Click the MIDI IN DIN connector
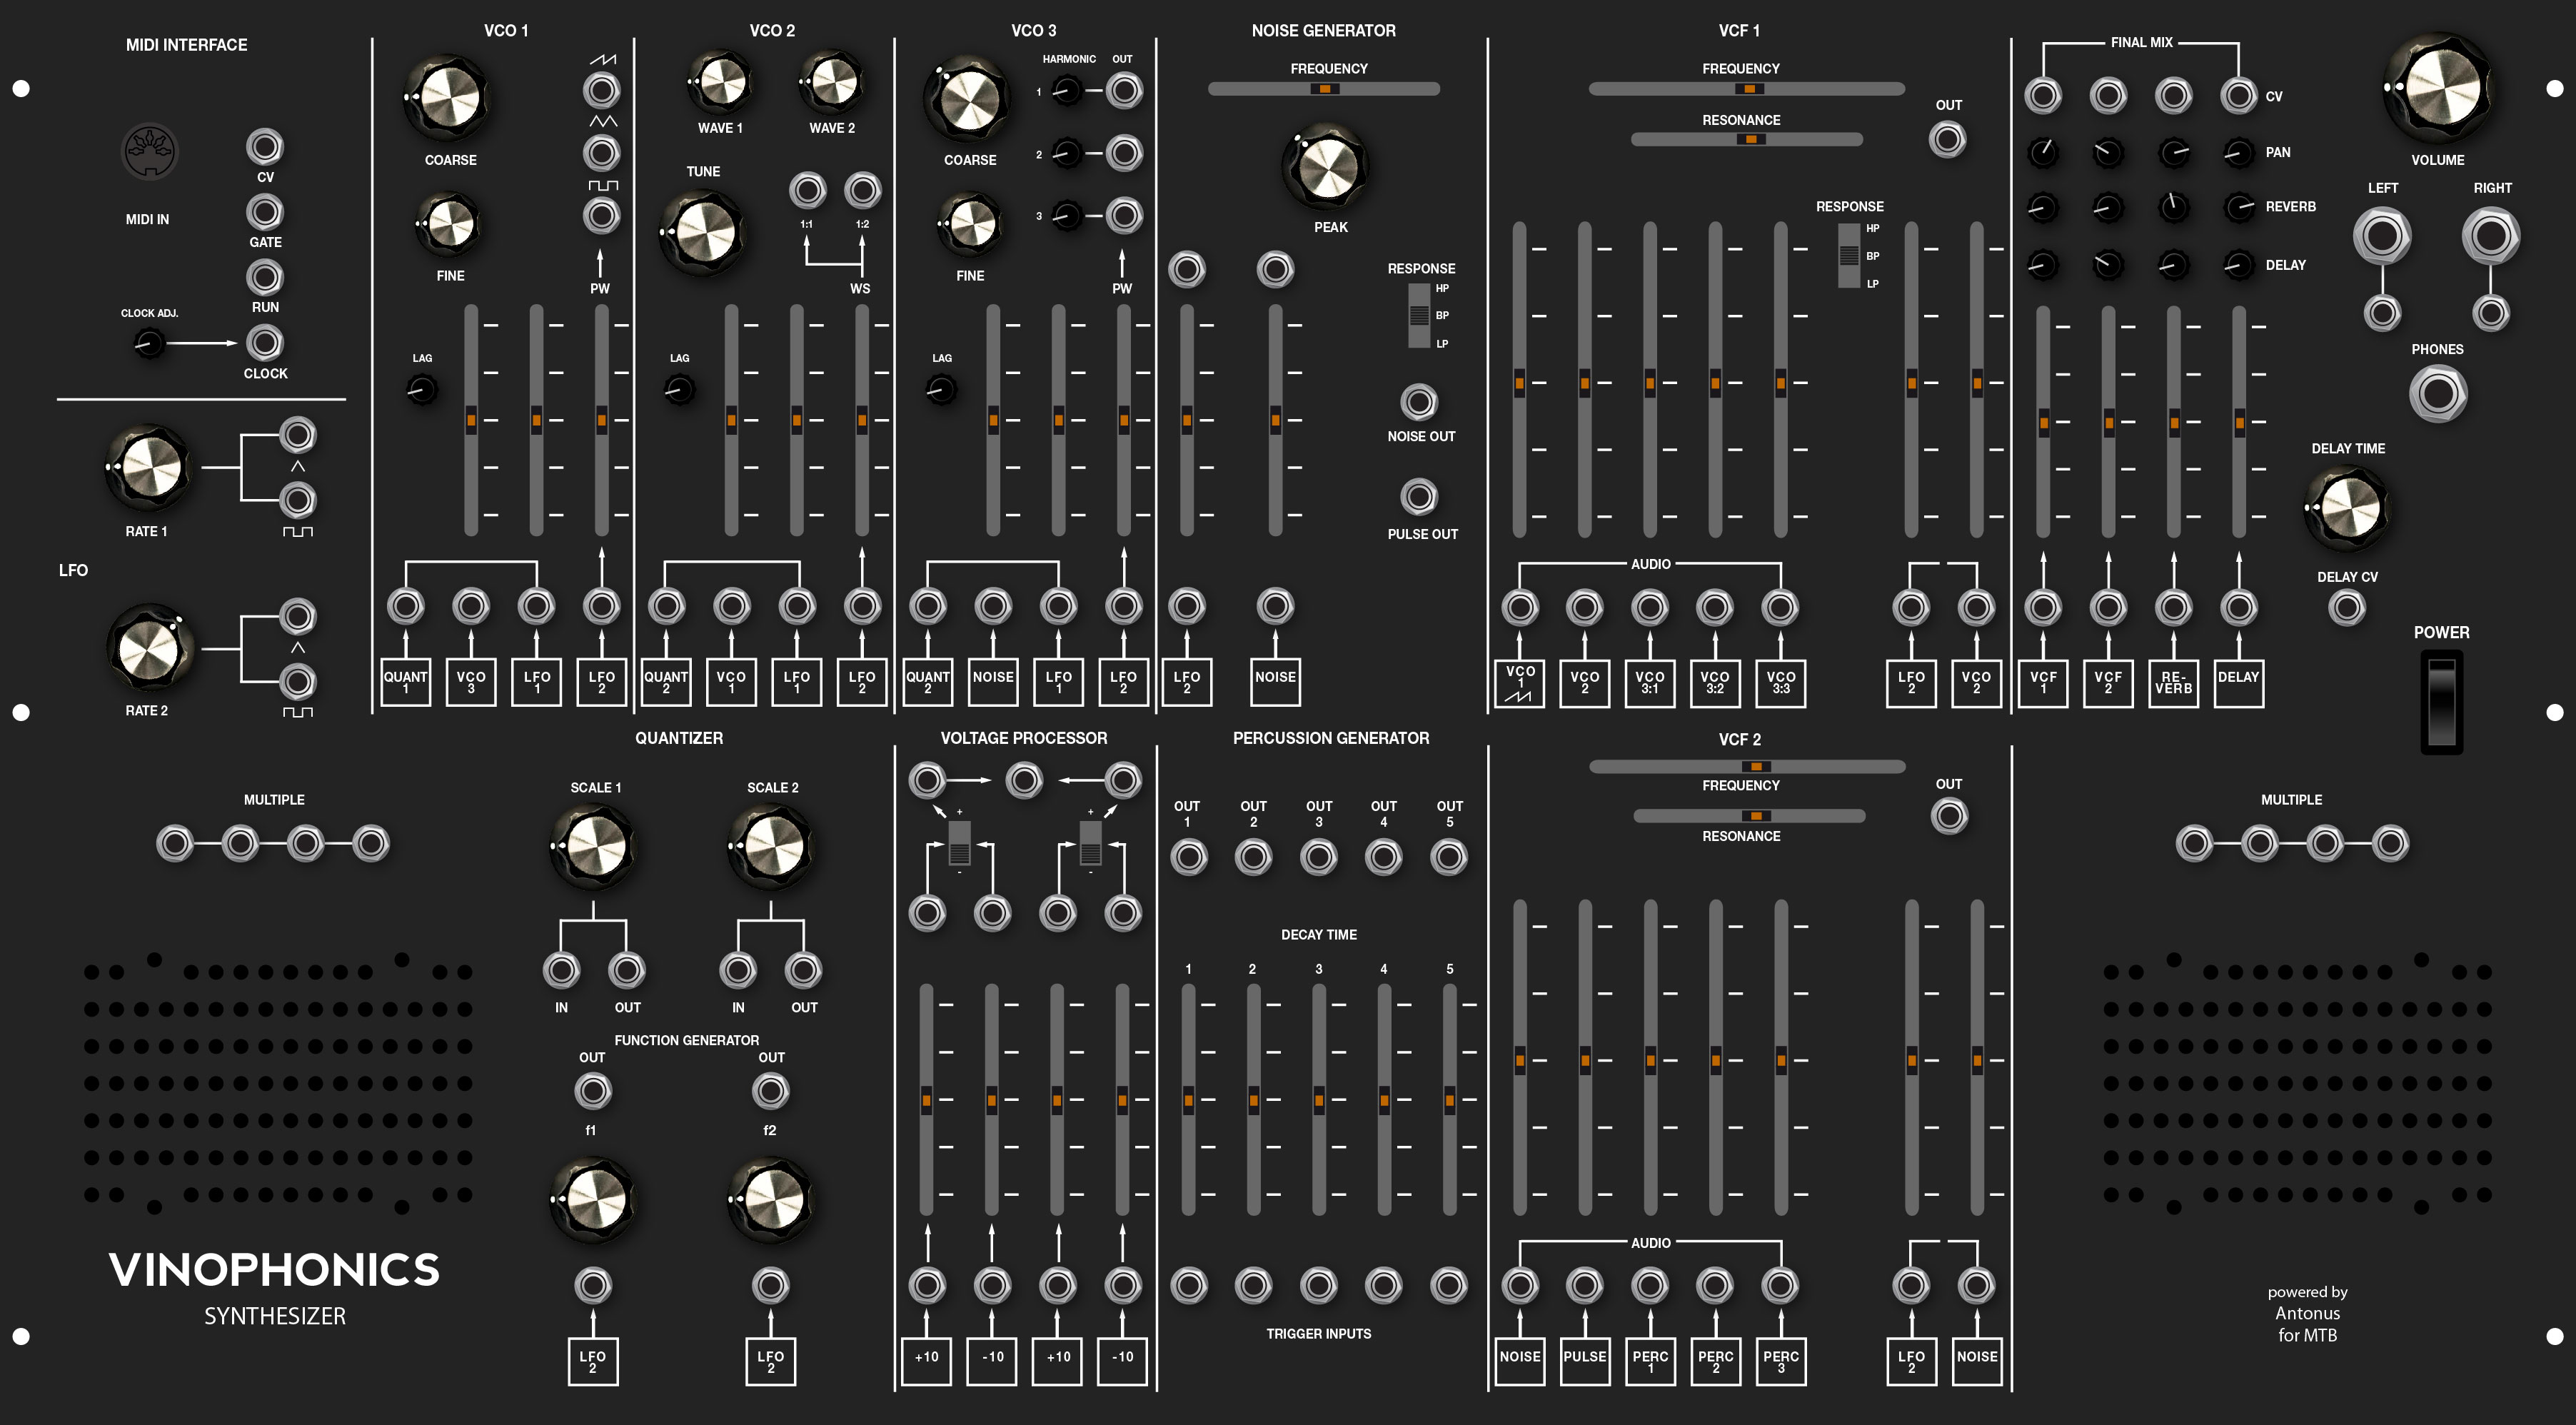 tap(149, 152)
